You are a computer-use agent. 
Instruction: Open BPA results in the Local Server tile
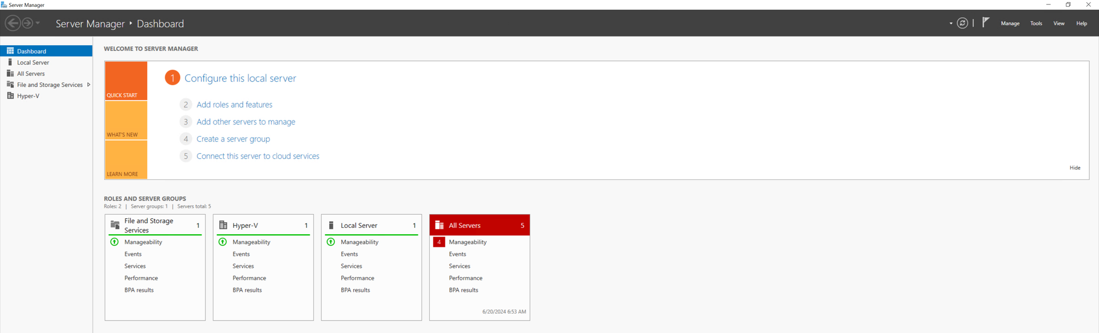point(355,290)
